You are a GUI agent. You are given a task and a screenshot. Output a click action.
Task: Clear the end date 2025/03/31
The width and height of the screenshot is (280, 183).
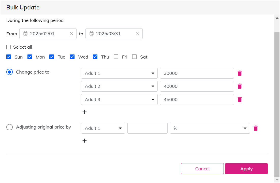(x=138, y=34)
